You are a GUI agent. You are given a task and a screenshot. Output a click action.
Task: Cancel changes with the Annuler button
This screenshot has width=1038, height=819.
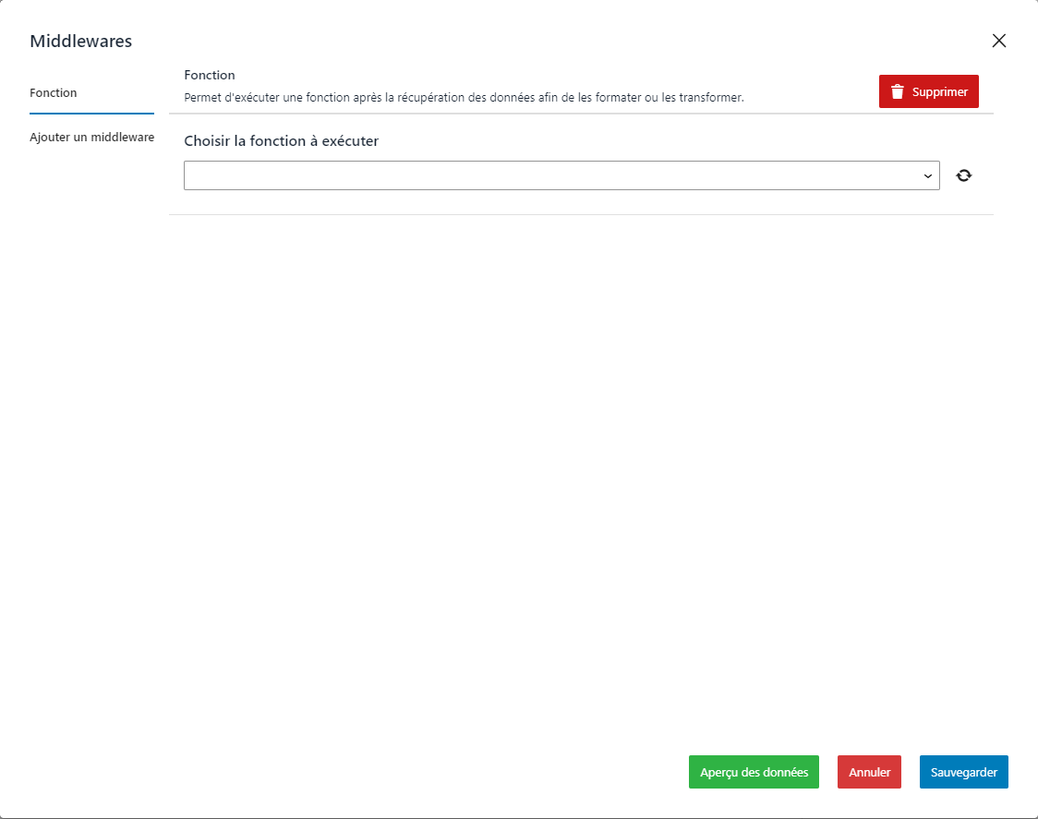tap(869, 772)
